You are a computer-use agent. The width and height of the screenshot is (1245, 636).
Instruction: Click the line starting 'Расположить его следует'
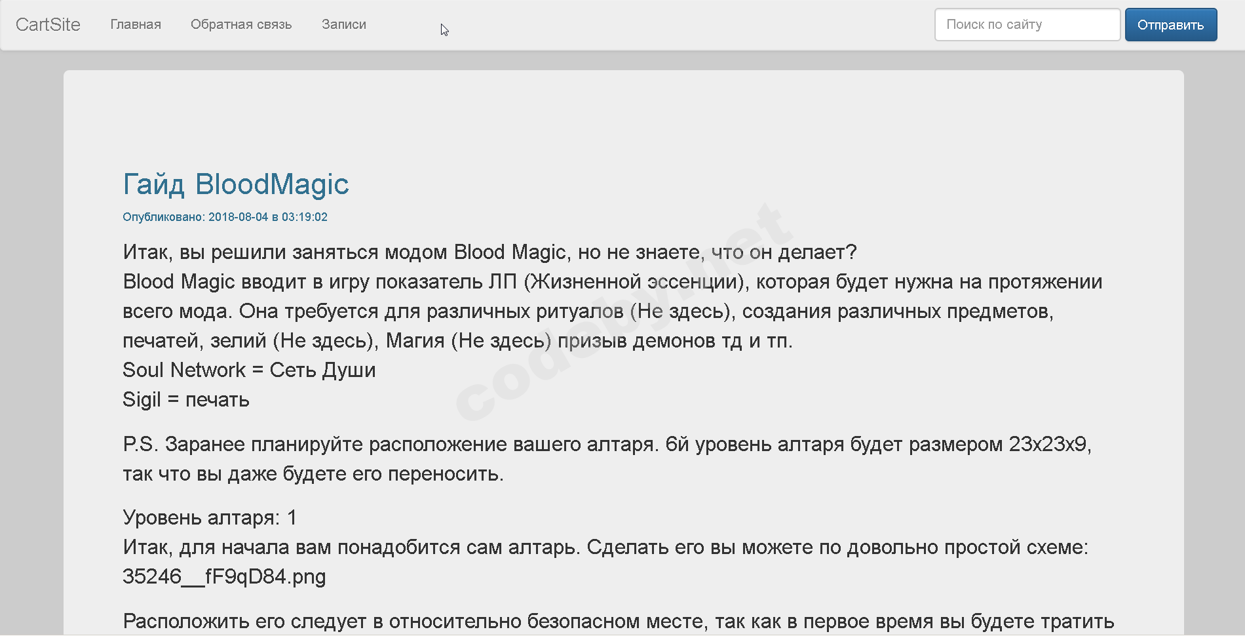(x=618, y=621)
